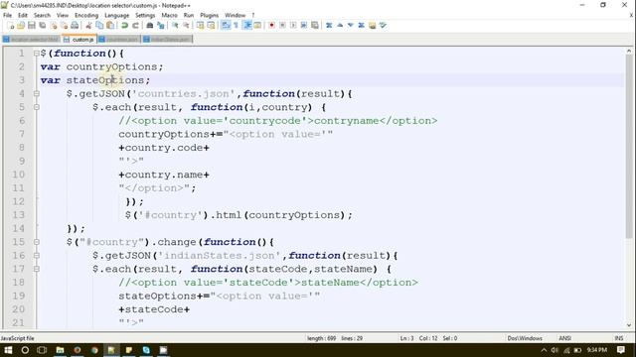This screenshot has width=636, height=357.
Task: Switch to the countries.json tab
Action: tap(119, 40)
